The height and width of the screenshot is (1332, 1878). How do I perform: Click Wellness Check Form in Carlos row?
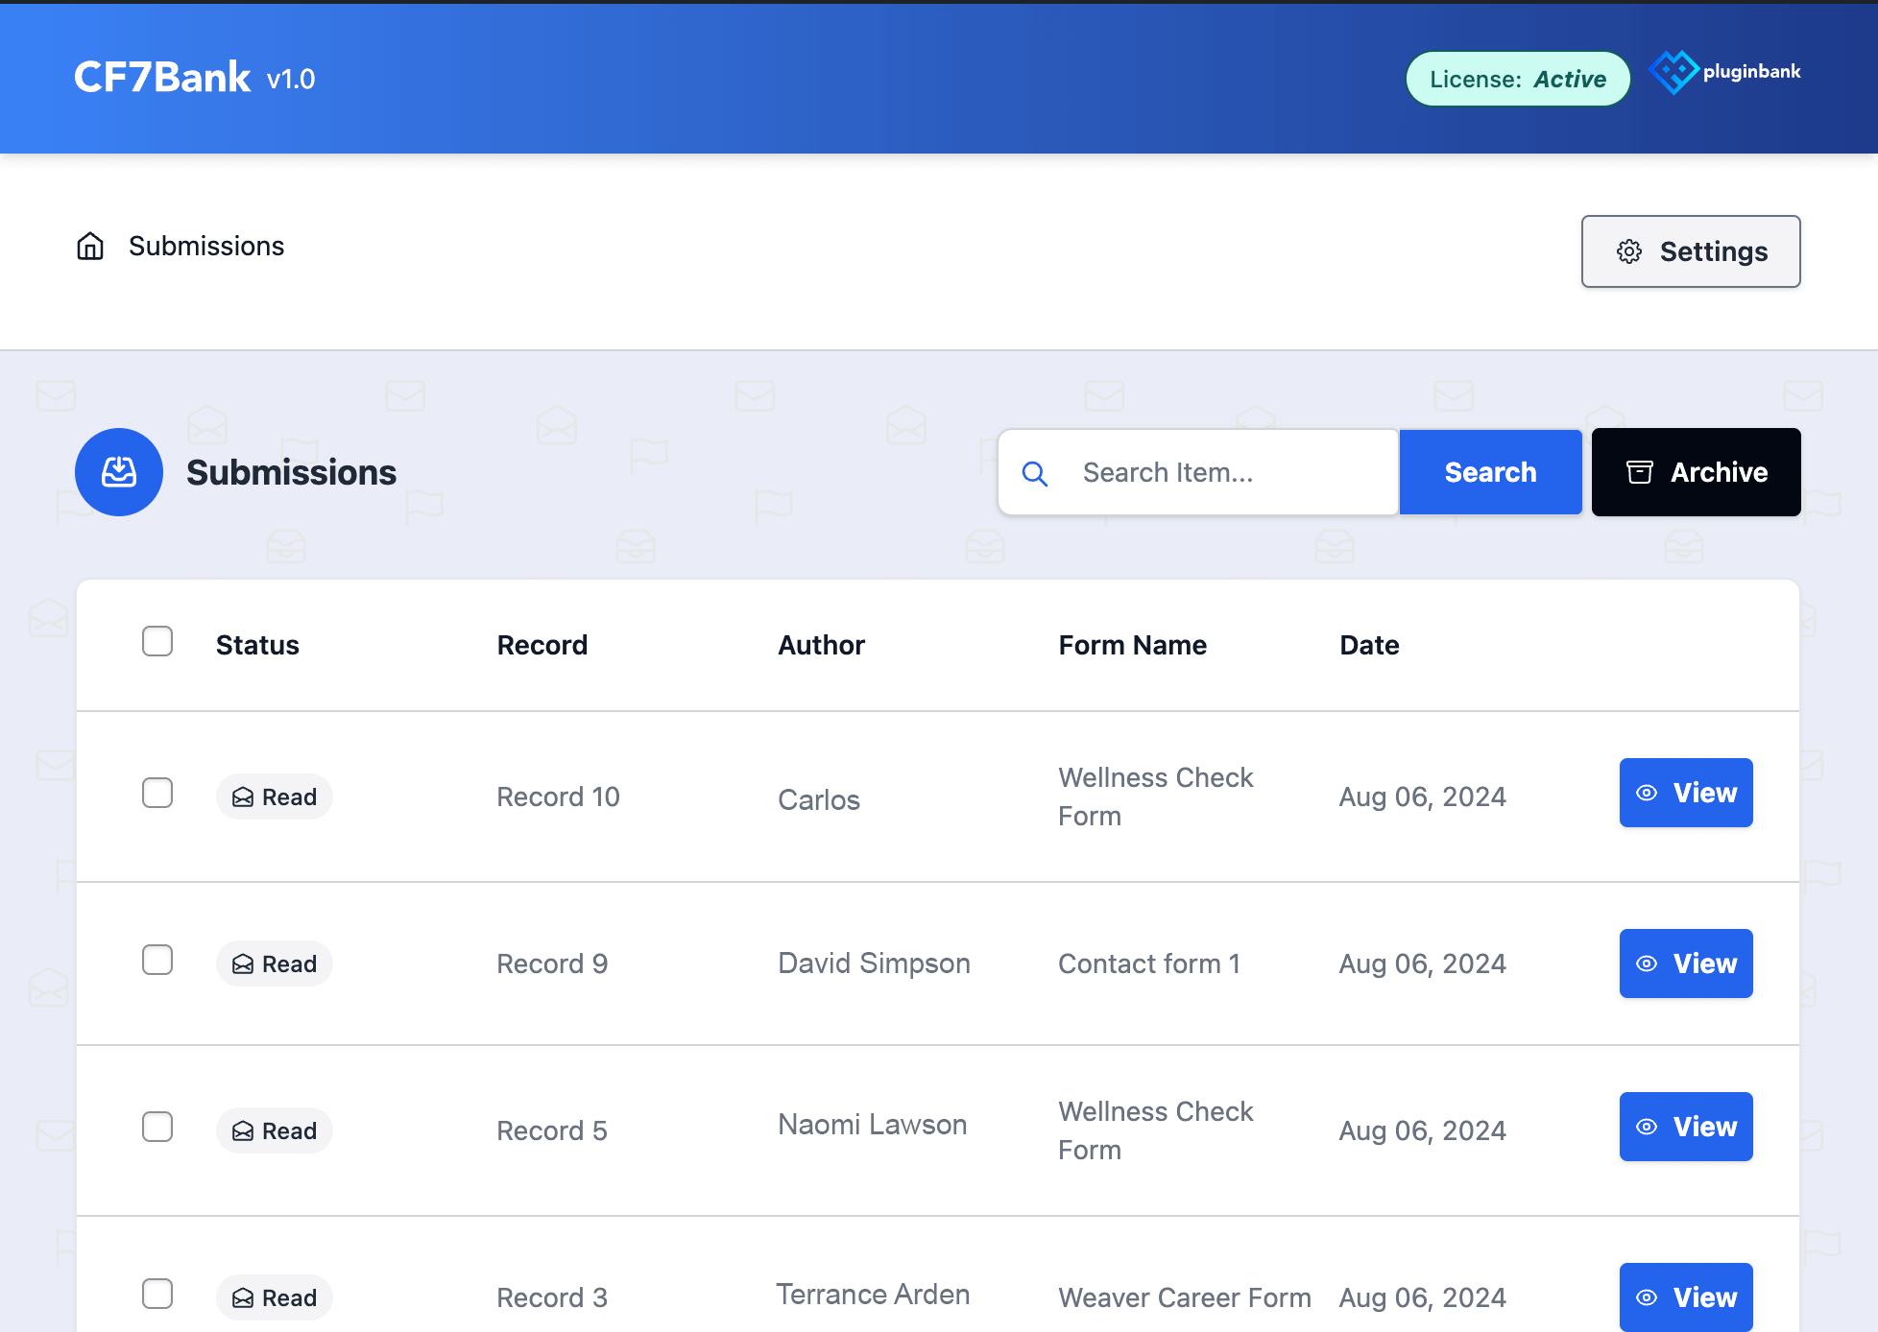click(x=1155, y=797)
